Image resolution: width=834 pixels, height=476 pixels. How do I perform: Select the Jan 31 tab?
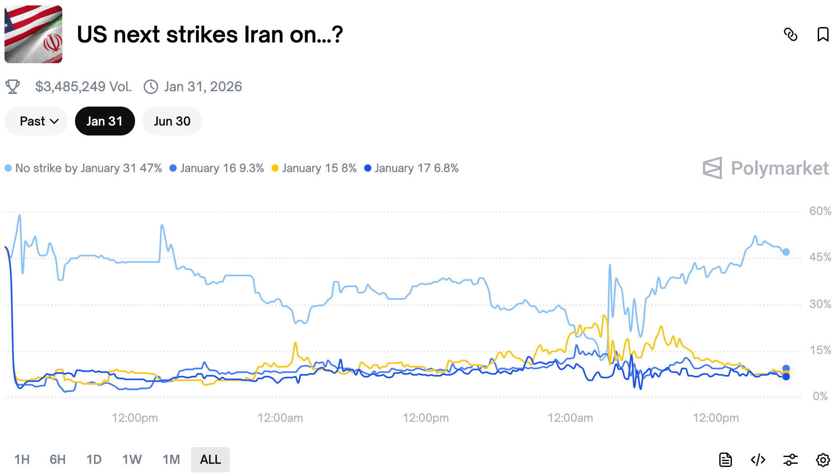point(105,121)
